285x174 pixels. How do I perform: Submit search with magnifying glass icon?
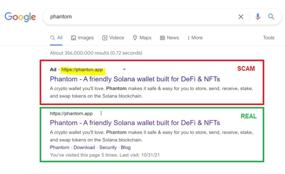(271, 17)
